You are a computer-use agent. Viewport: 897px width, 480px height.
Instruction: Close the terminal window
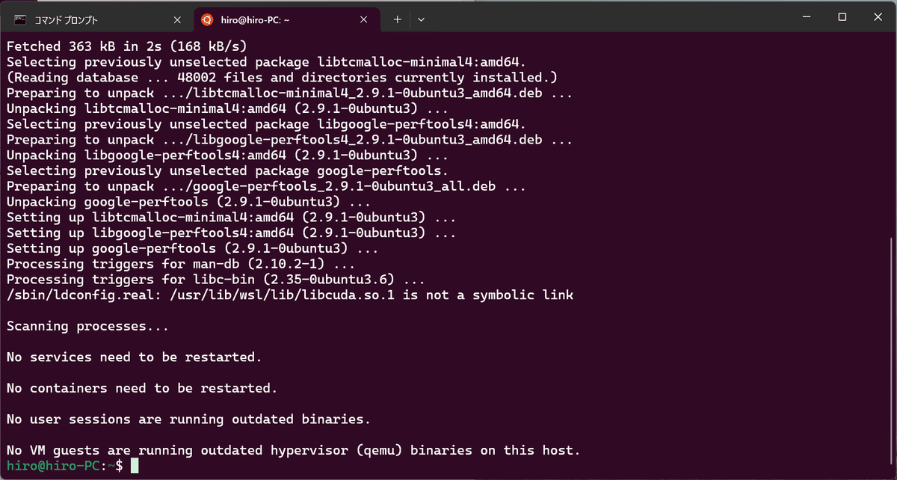point(878,16)
